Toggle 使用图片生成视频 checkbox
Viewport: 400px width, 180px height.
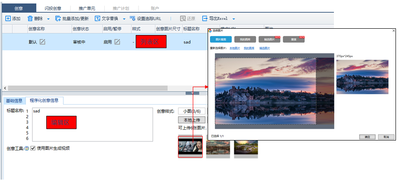[x=33, y=148]
